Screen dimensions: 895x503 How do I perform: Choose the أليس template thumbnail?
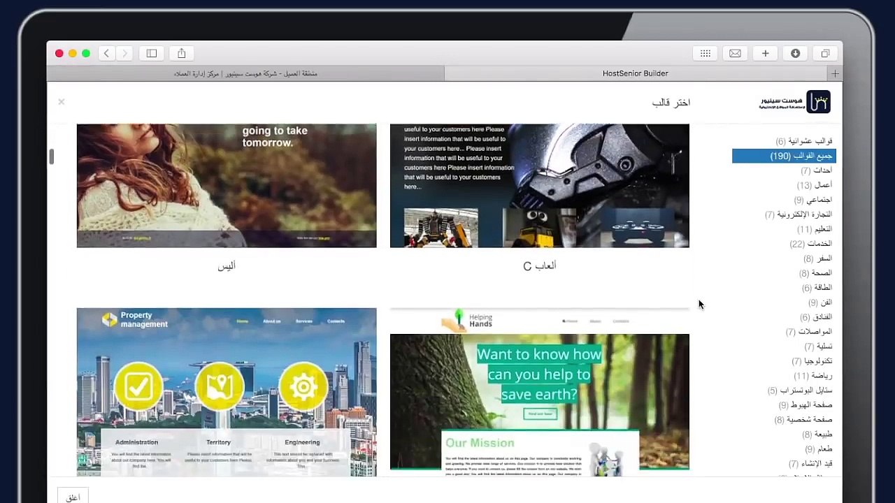tap(227, 186)
